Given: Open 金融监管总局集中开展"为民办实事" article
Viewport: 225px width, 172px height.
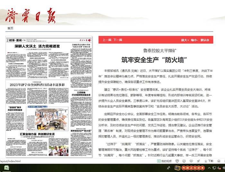Looking at the screenshot, I should 81,46.
